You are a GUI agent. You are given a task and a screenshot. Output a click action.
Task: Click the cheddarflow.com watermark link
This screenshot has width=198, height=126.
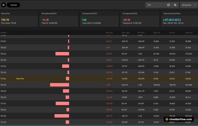[x=179, y=119]
